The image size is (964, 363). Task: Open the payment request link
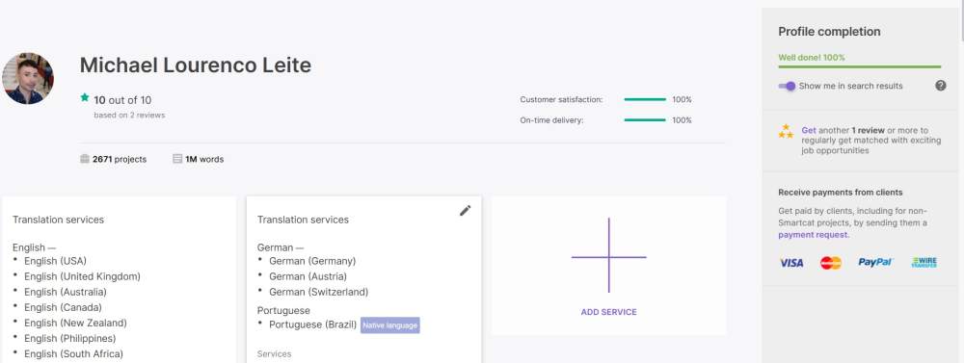(x=814, y=235)
